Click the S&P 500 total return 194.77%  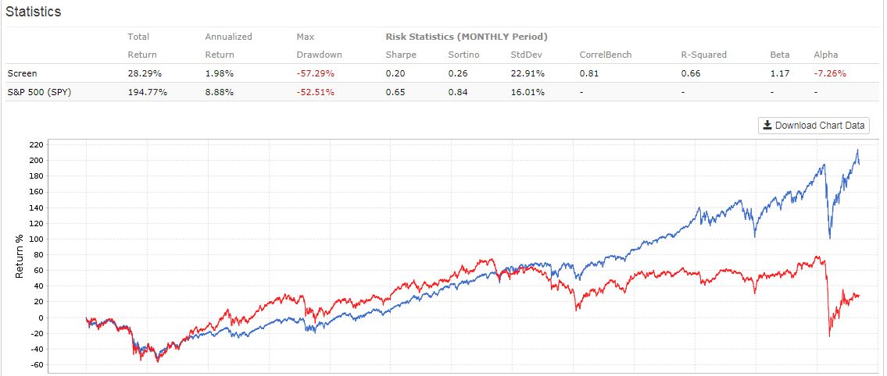146,91
